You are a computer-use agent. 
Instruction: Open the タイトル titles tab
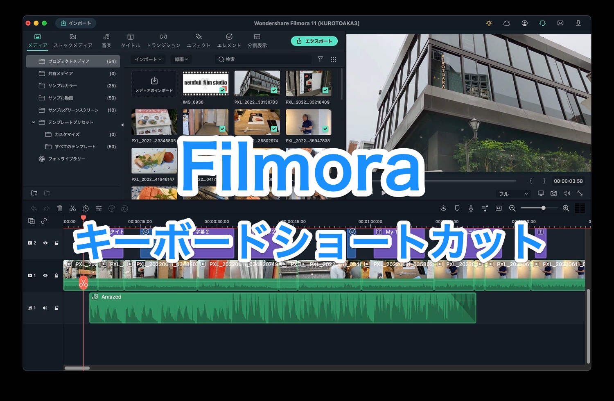[130, 41]
